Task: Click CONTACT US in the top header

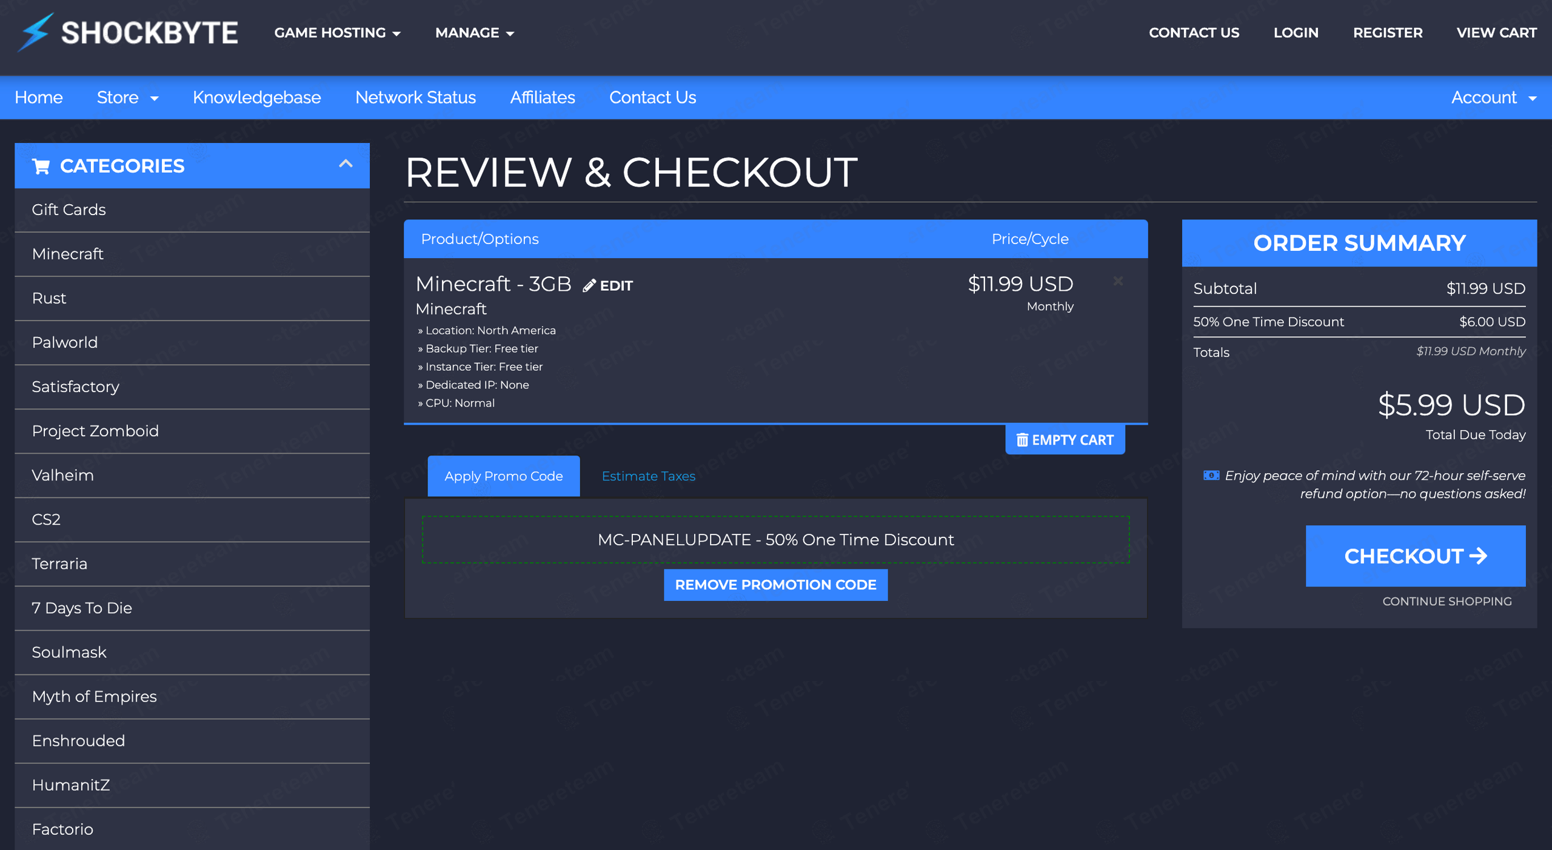Action: tap(1194, 33)
